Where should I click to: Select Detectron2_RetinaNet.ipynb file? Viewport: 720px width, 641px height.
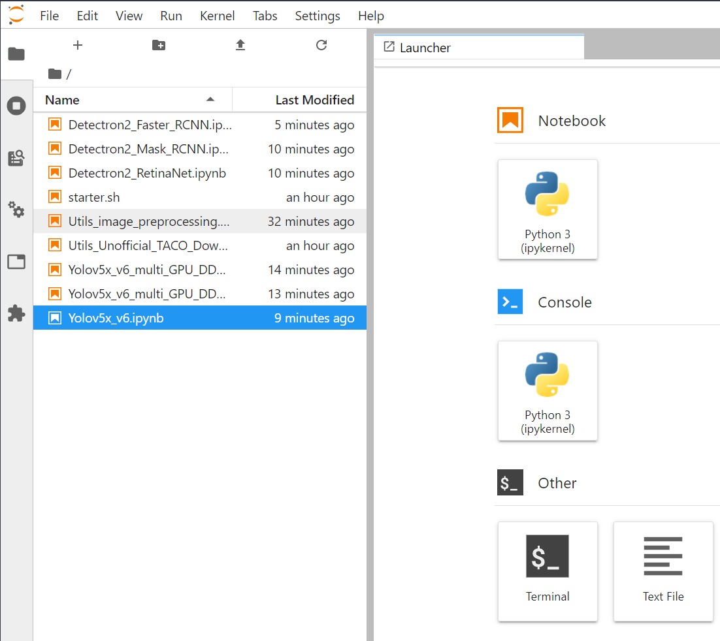pos(200,173)
